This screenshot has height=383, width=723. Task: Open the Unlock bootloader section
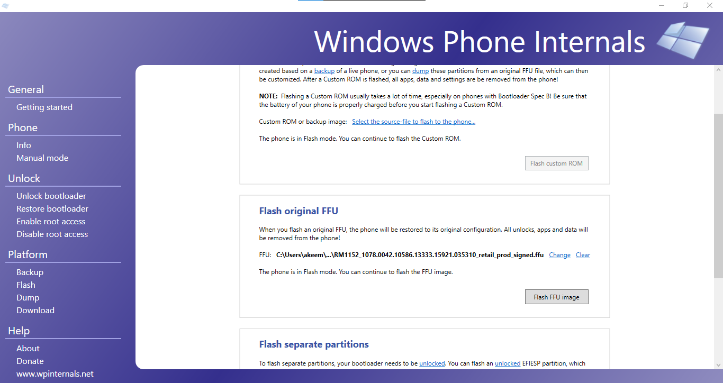pyautogui.click(x=51, y=196)
